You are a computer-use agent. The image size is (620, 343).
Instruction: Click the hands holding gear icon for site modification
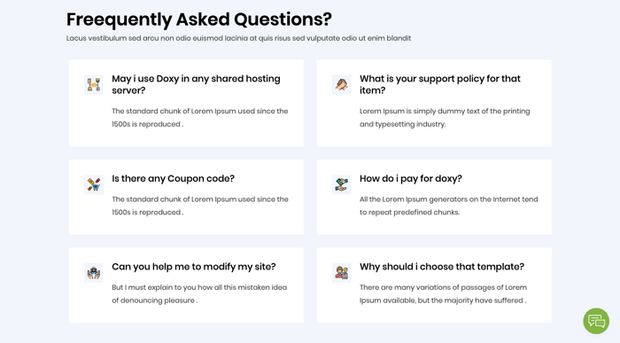pyautogui.click(x=94, y=273)
